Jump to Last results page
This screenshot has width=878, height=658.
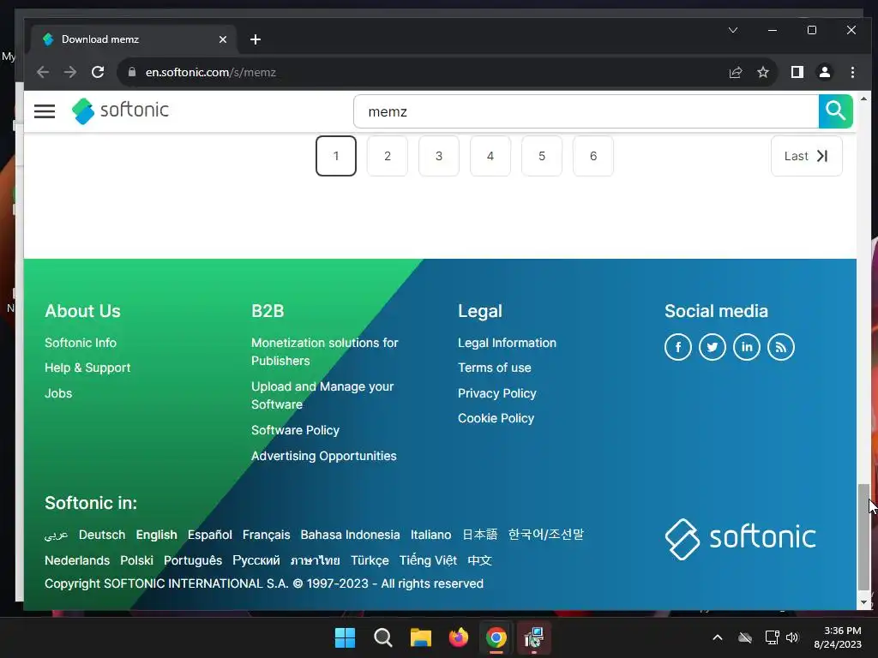click(x=806, y=156)
